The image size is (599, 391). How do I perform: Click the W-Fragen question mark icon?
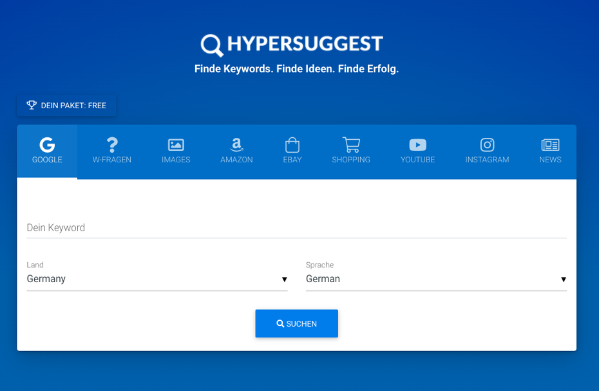[x=112, y=145]
